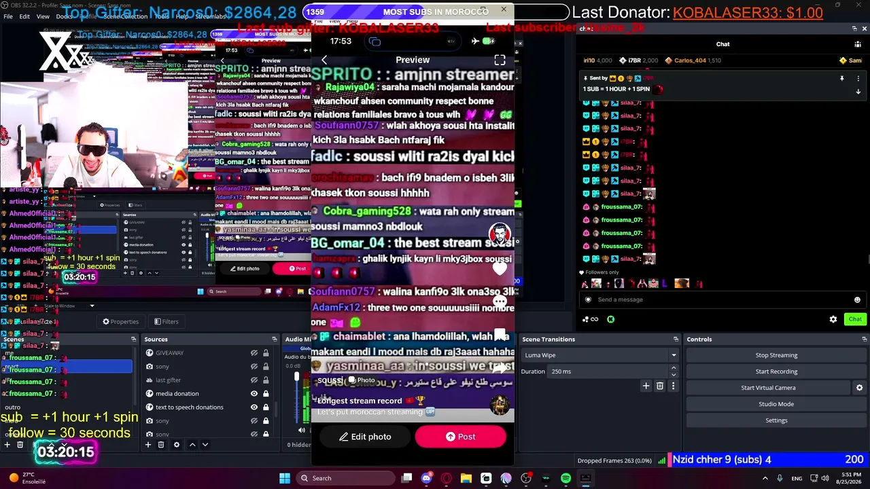Adjust the audio mixer volume fader
This screenshot has height=489, width=870.
pos(296,377)
